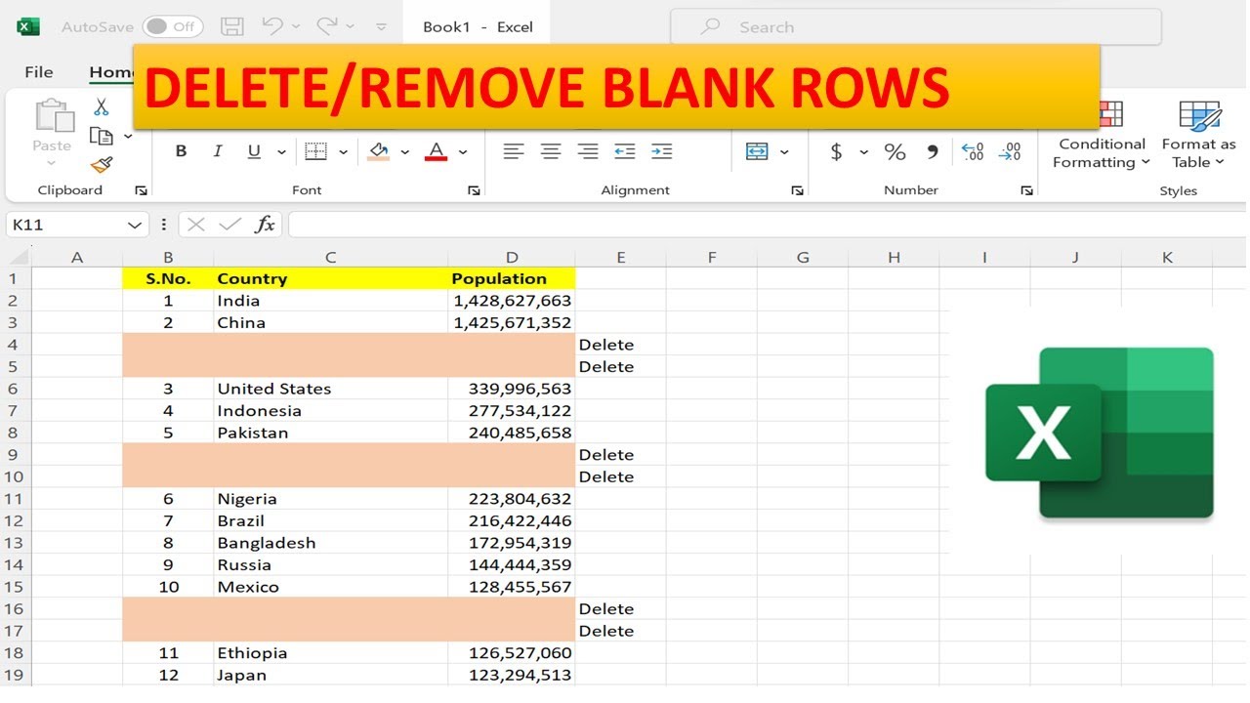Image resolution: width=1250 pixels, height=703 pixels.
Task: Apply Fill Color bucket
Action: [x=378, y=151]
